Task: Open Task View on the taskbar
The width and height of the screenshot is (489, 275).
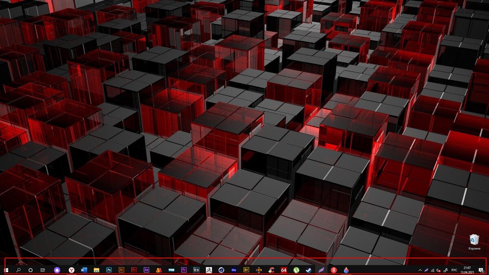Action: tap(42, 270)
